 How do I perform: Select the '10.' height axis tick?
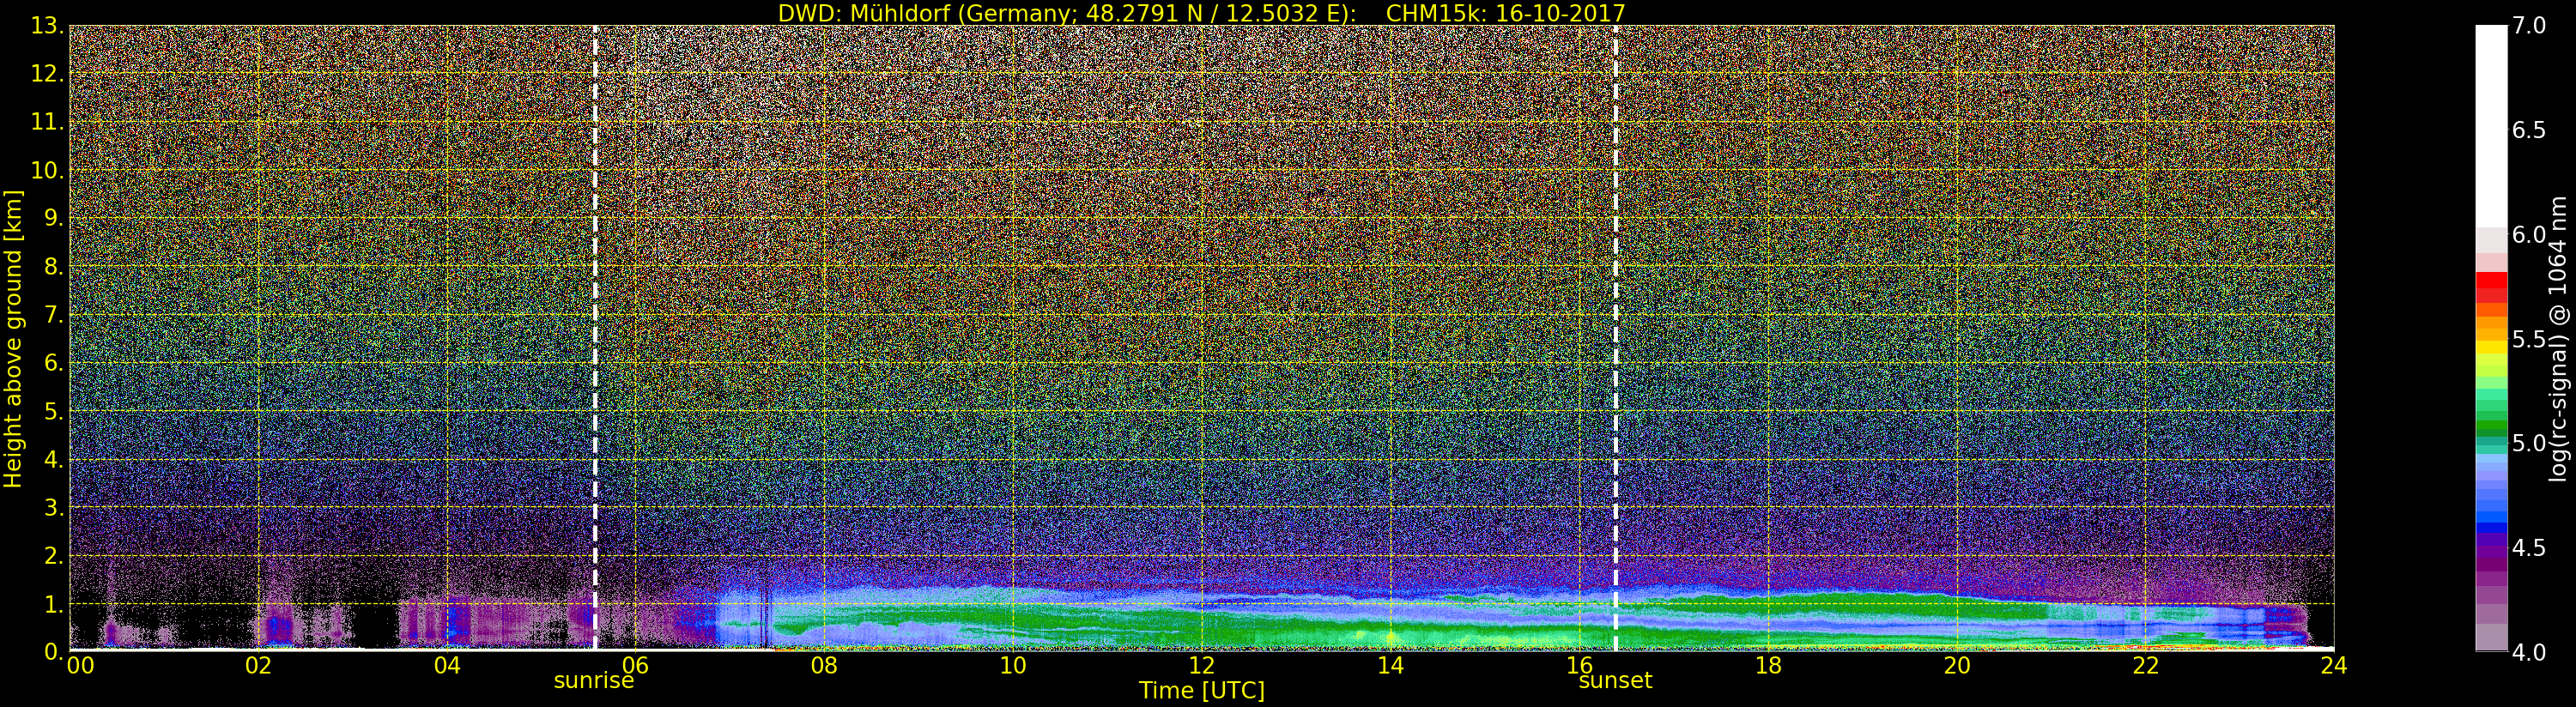coord(47,170)
